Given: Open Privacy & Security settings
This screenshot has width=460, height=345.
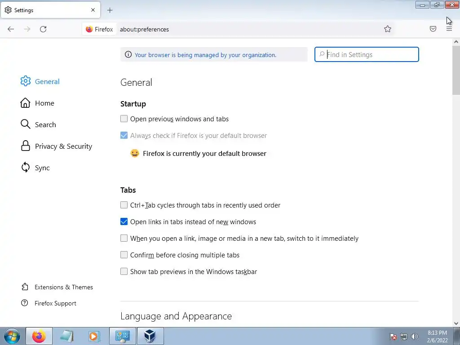Looking at the screenshot, I should 56,146.
